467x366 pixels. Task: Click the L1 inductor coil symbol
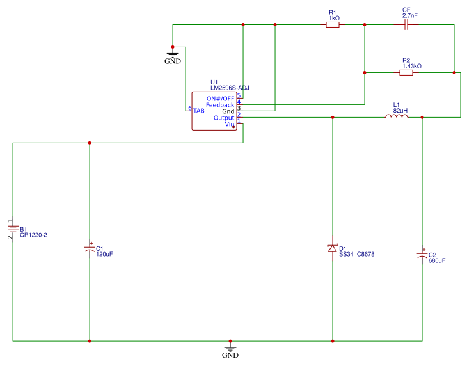[396, 116]
